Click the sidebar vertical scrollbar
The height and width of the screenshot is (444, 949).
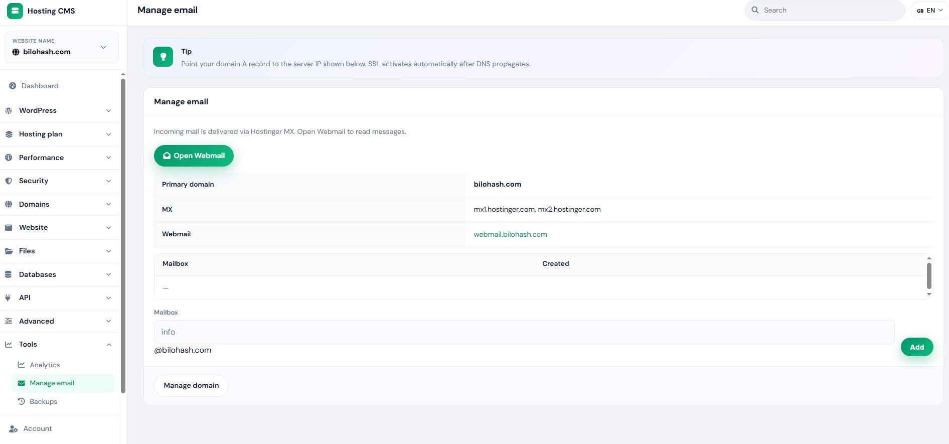123,236
